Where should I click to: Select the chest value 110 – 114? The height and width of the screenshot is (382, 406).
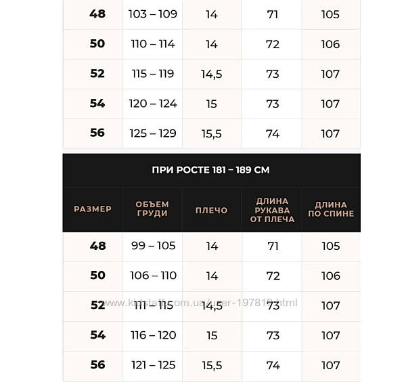point(153,44)
